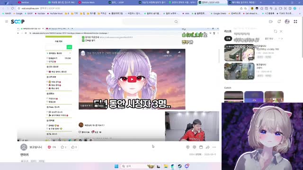Click the green search button in cafe sidebar
The image size is (303, 170).
point(69,47)
